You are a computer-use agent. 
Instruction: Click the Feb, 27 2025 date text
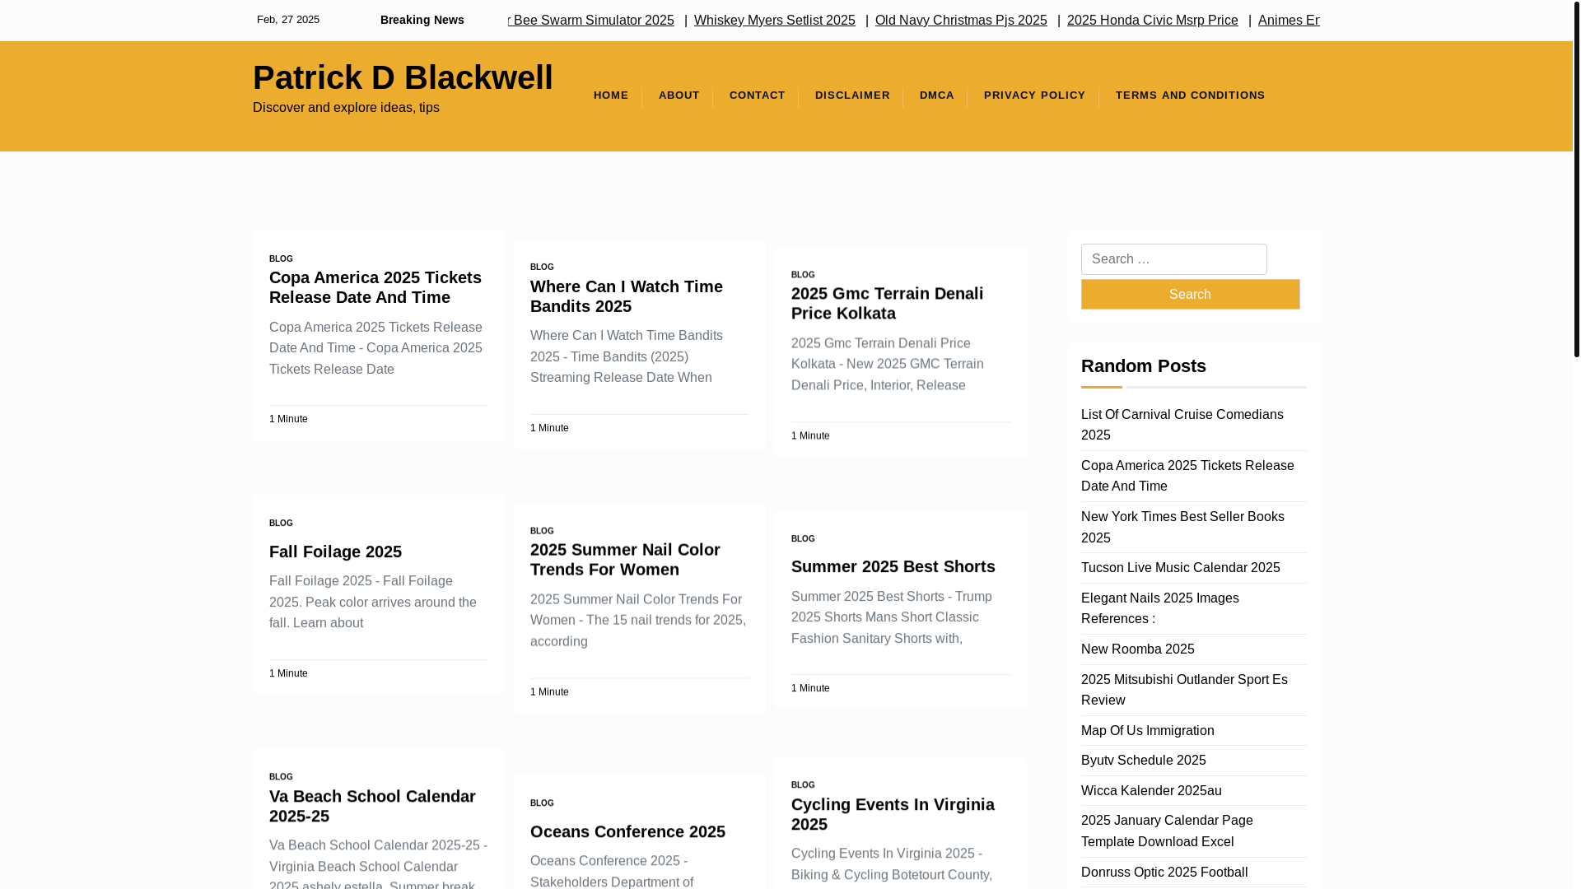288,20
